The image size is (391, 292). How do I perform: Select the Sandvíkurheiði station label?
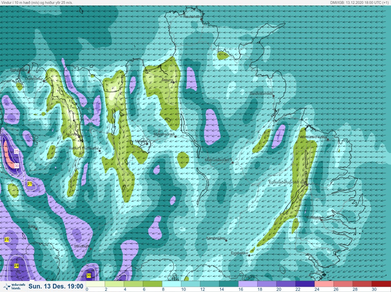pos(261,94)
